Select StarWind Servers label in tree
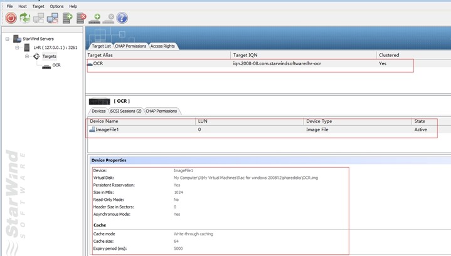Image resolution: width=451 pixels, height=256 pixels. pyautogui.click(x=38, y=39)
